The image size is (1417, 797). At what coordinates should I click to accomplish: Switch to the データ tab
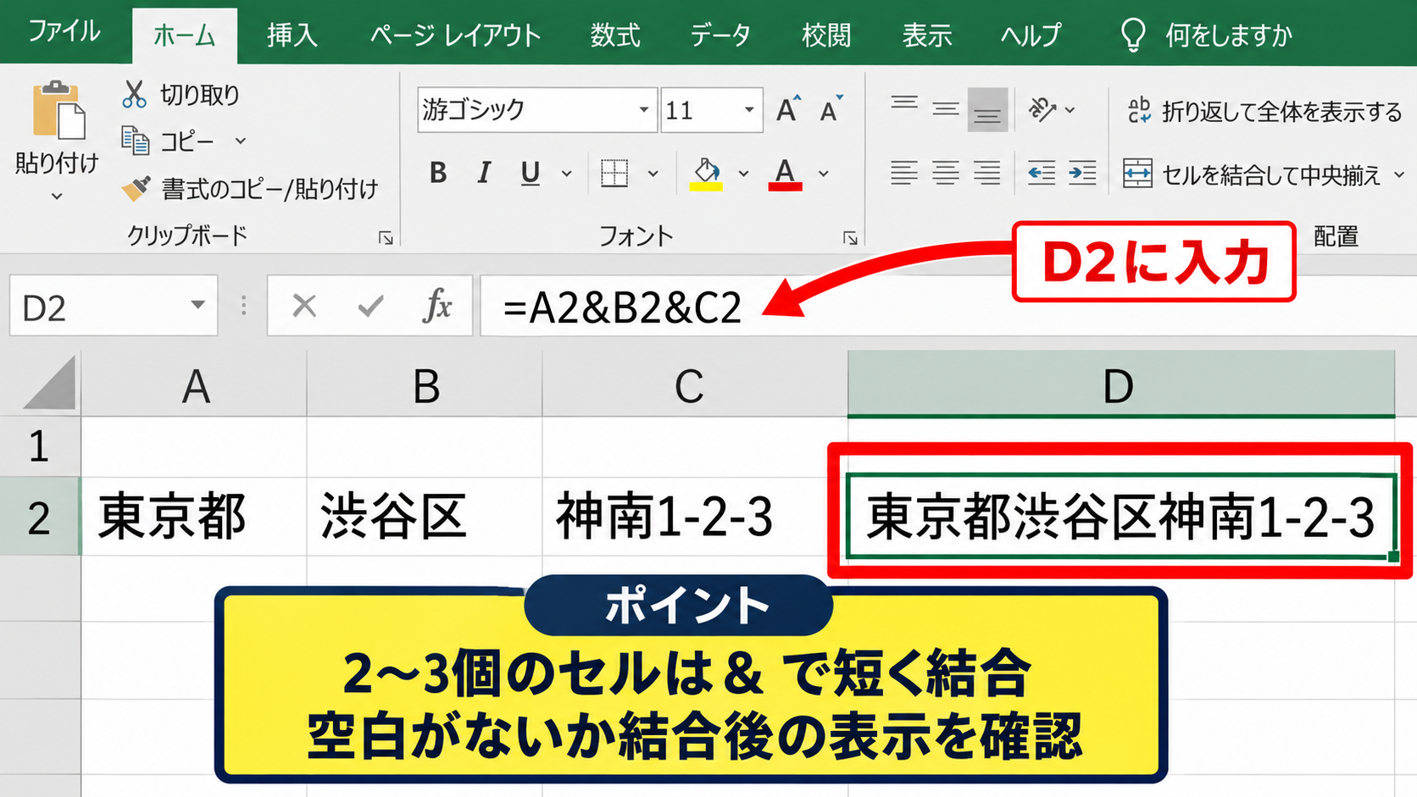coord(720,35)
